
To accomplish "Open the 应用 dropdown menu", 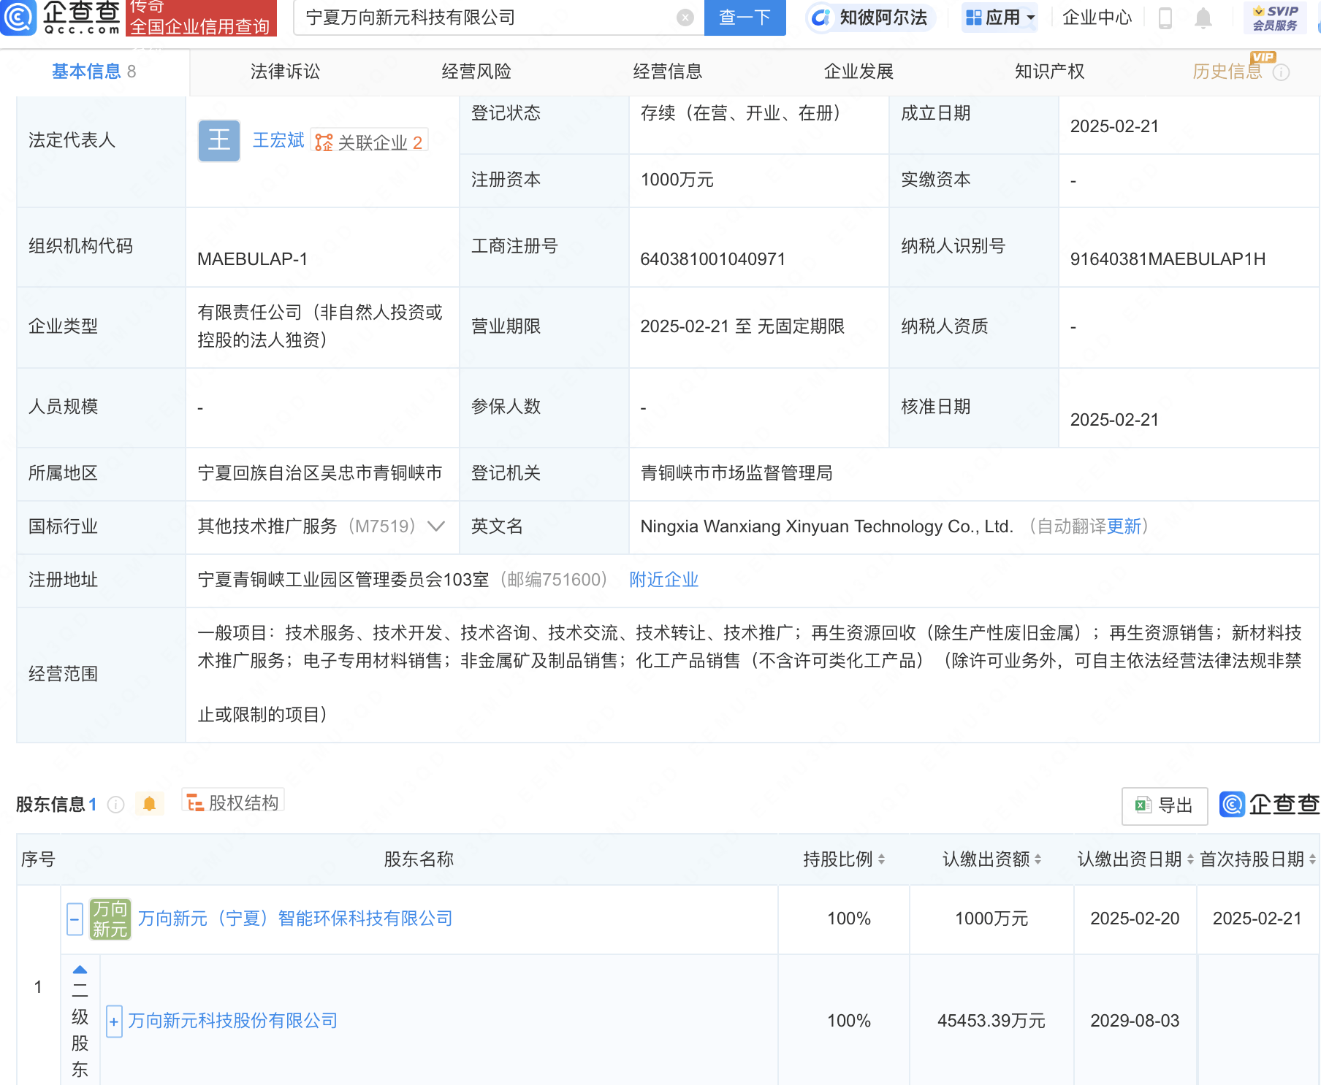I will pos(1000,18).
